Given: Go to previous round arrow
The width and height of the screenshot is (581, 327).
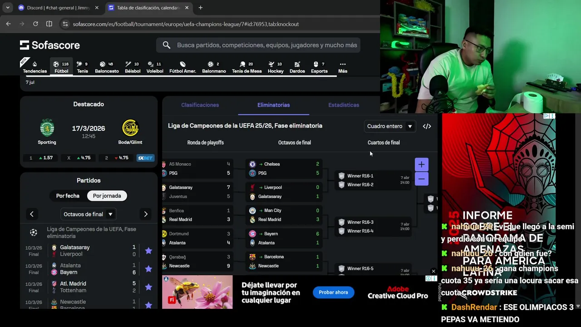Looking at the screenshot, I should (32, 214).
